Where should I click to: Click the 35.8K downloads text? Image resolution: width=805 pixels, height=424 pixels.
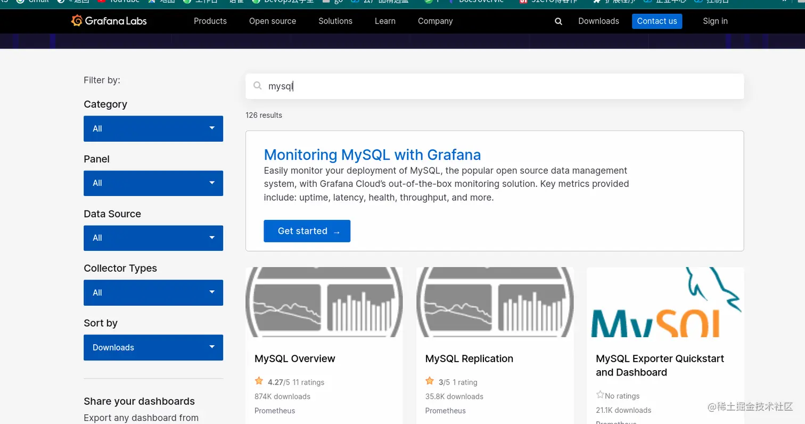[454, 396]
